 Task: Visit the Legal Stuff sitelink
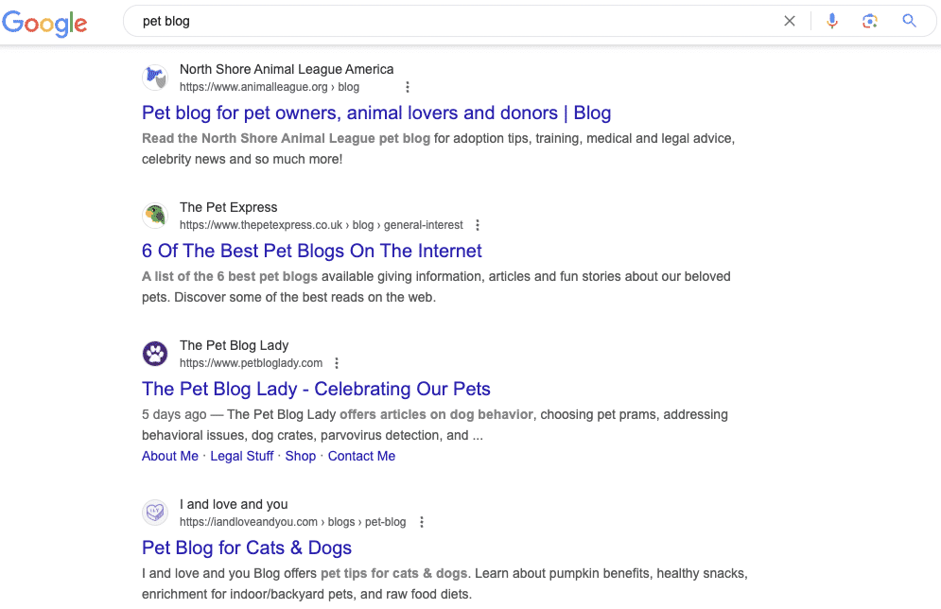point(242,456)
